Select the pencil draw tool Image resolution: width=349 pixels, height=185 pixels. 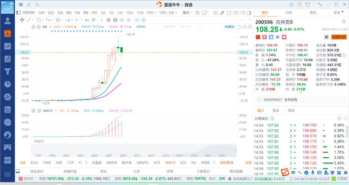tap(222, 13)
